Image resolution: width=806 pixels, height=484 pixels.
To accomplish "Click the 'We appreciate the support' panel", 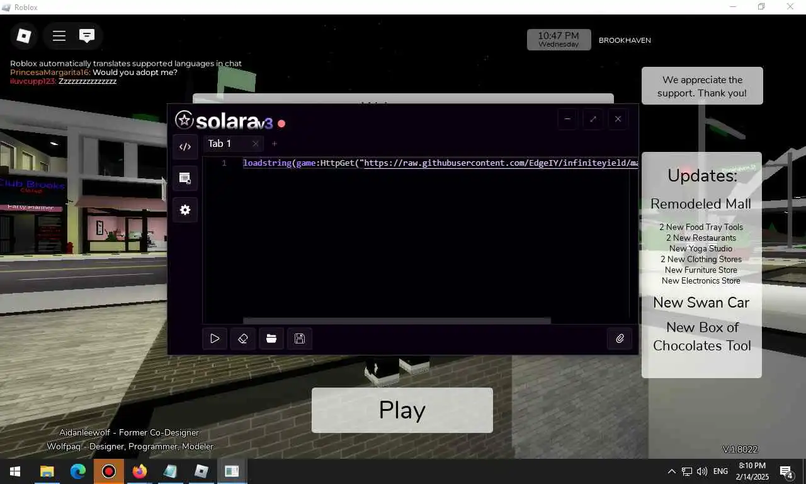I will [x=702, y=86].
